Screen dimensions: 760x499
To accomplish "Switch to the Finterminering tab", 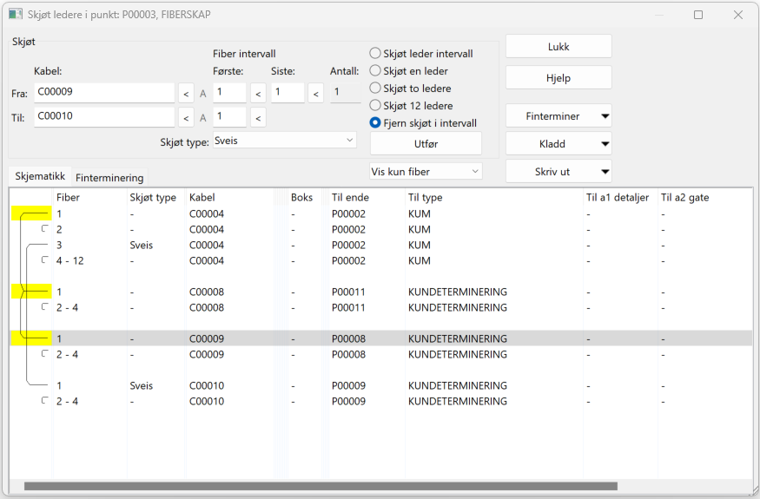I will tap(109, 178).
